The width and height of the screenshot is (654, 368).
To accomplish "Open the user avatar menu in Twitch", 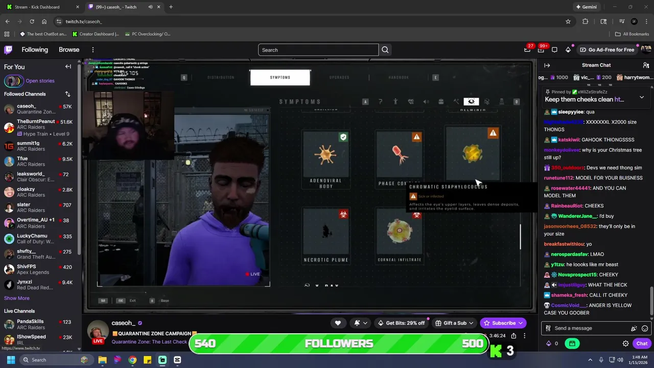I will click(646, 50).
